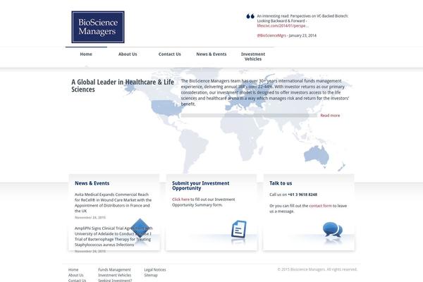The height and width of the screenshot is (282, 423).
Task: Click the Read more link
Action: tap(330, 116)
